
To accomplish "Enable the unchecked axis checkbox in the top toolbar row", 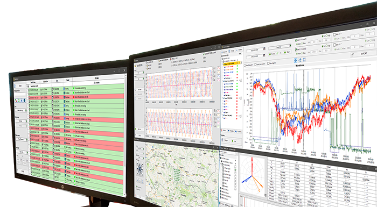I will [334, 34].
